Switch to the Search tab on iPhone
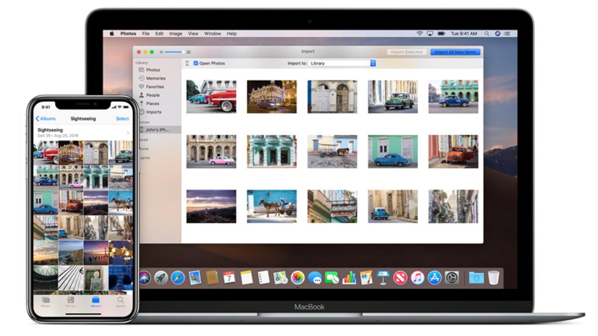This screenshot has width=598, height=336. [x=120, y=302]
